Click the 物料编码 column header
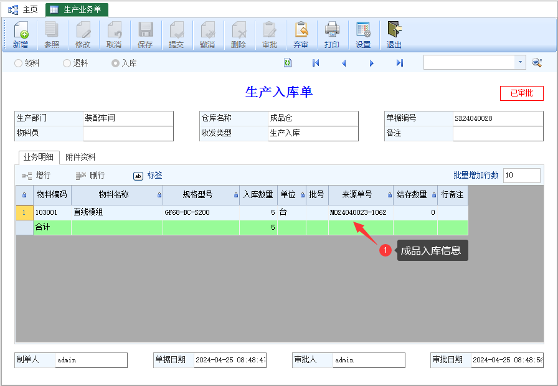Screen dimensions: 558x386 pyautogui.click(x=52, y=195)
